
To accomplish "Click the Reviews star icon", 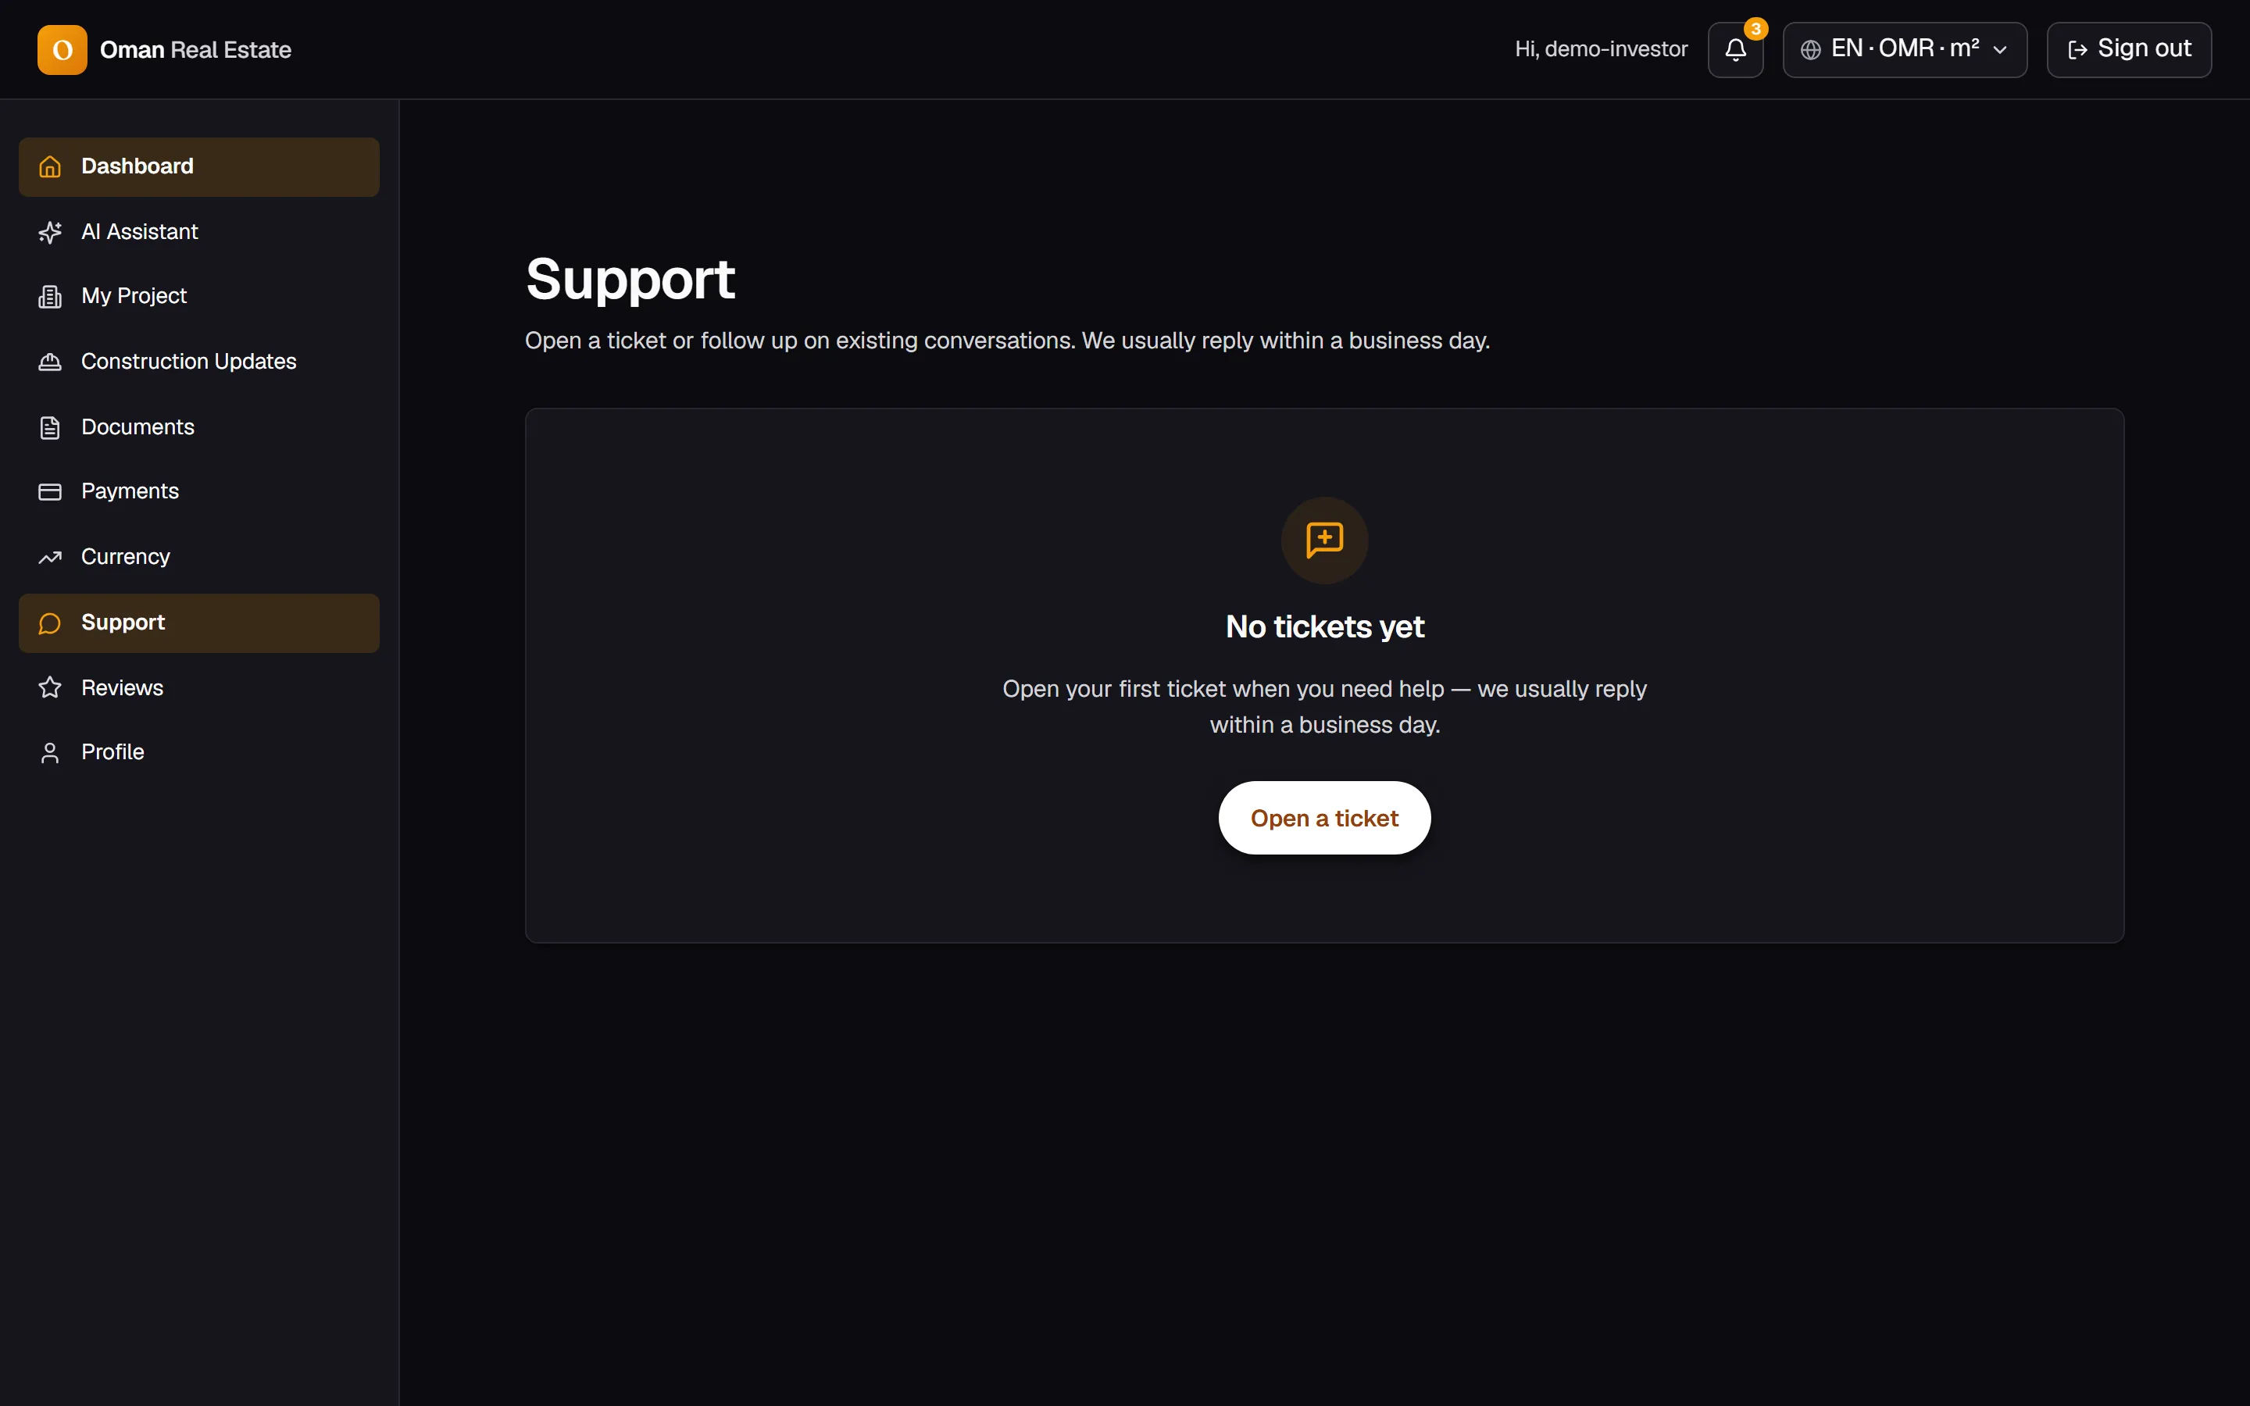I will click(x=50, y=687).
